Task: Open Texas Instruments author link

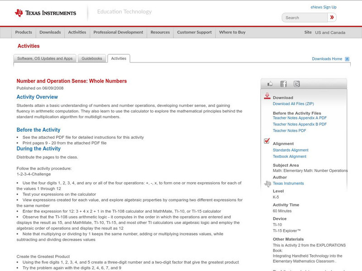Action: pyautogui.click(x=288, y=184)
